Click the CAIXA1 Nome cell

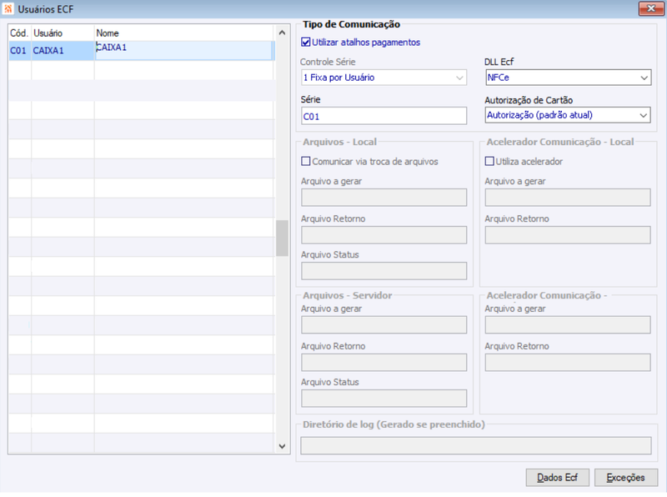point(183,51)
